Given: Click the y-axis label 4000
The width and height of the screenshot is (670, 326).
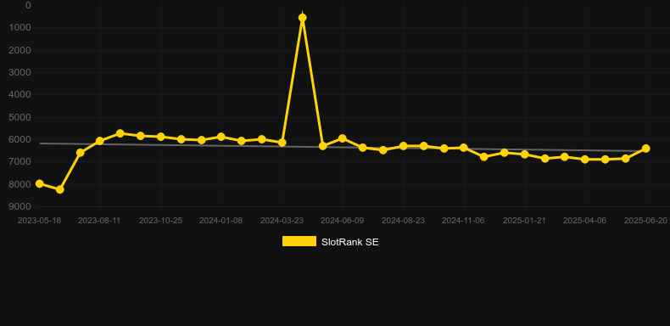Looking at the screenshot, I should (20, 95).
